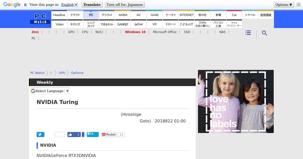Open the INTERNET tab
The image size is (303, 159).
[186, 15]
